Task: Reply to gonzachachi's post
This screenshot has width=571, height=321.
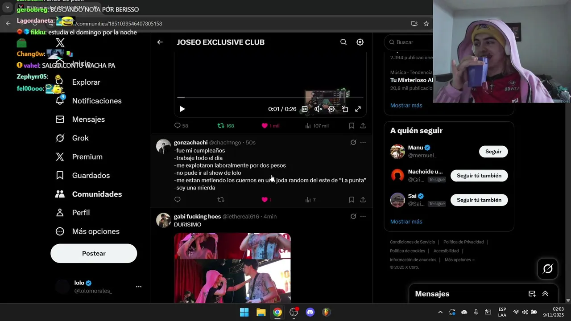Action: click(x=177, y=200)
